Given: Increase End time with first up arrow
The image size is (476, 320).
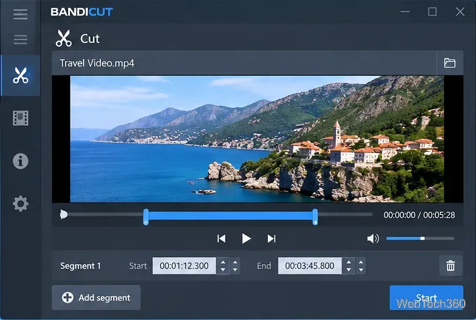Looking at the screenshot, I should point(349,262).
